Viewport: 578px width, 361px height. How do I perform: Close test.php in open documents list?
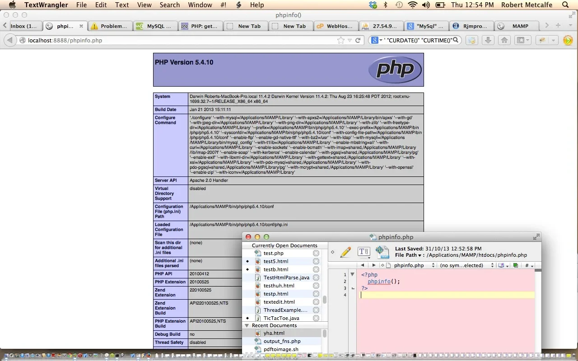[x=316, y=253]
